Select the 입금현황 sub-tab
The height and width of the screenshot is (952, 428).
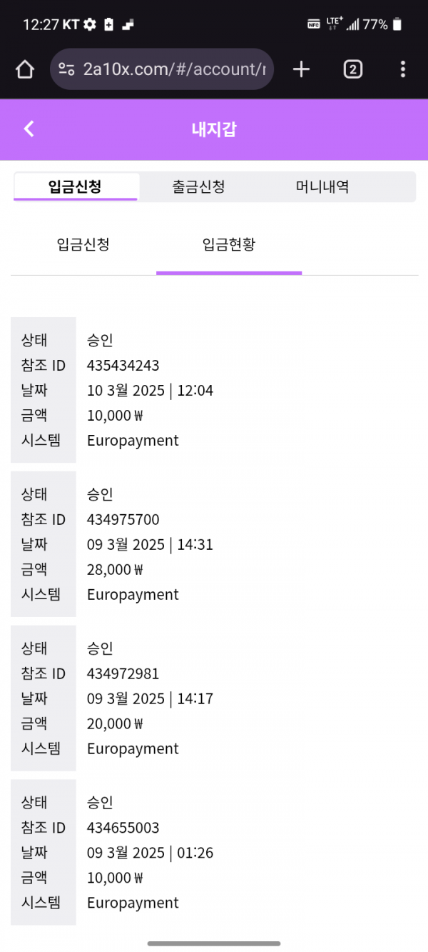pos(229,245)
